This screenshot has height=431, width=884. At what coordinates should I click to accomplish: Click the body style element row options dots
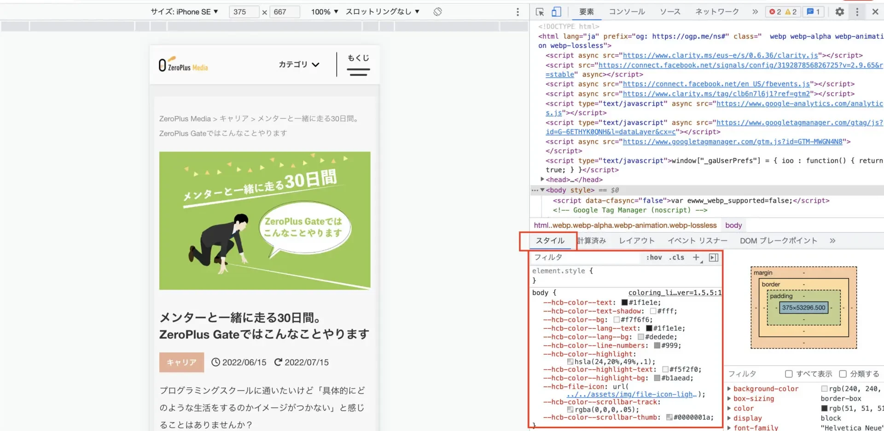[535, 190]
